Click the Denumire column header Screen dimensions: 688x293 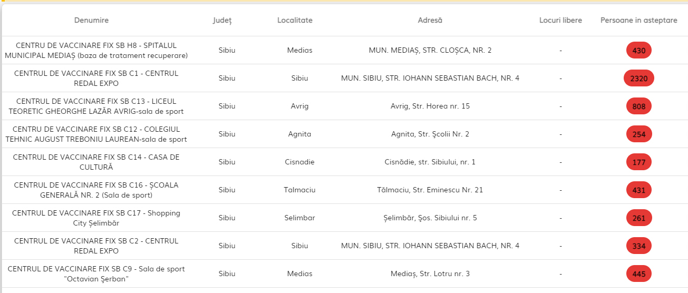click(91, 20)
